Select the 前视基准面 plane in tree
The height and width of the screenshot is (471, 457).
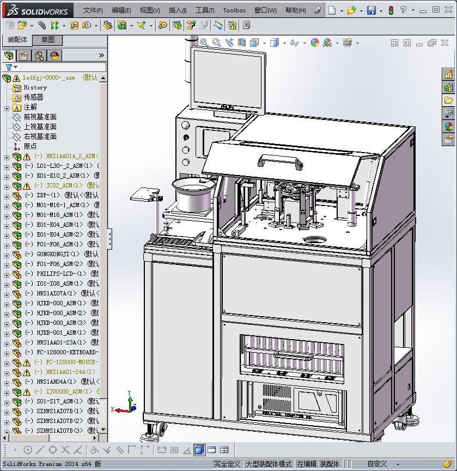40,117
